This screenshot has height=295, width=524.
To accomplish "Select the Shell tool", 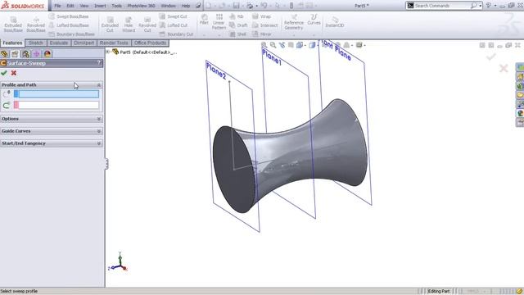I will 238,34.
